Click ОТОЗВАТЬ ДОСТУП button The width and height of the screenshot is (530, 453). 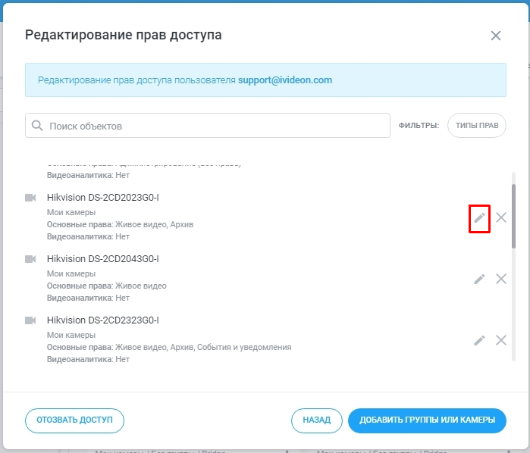point(74,420)
